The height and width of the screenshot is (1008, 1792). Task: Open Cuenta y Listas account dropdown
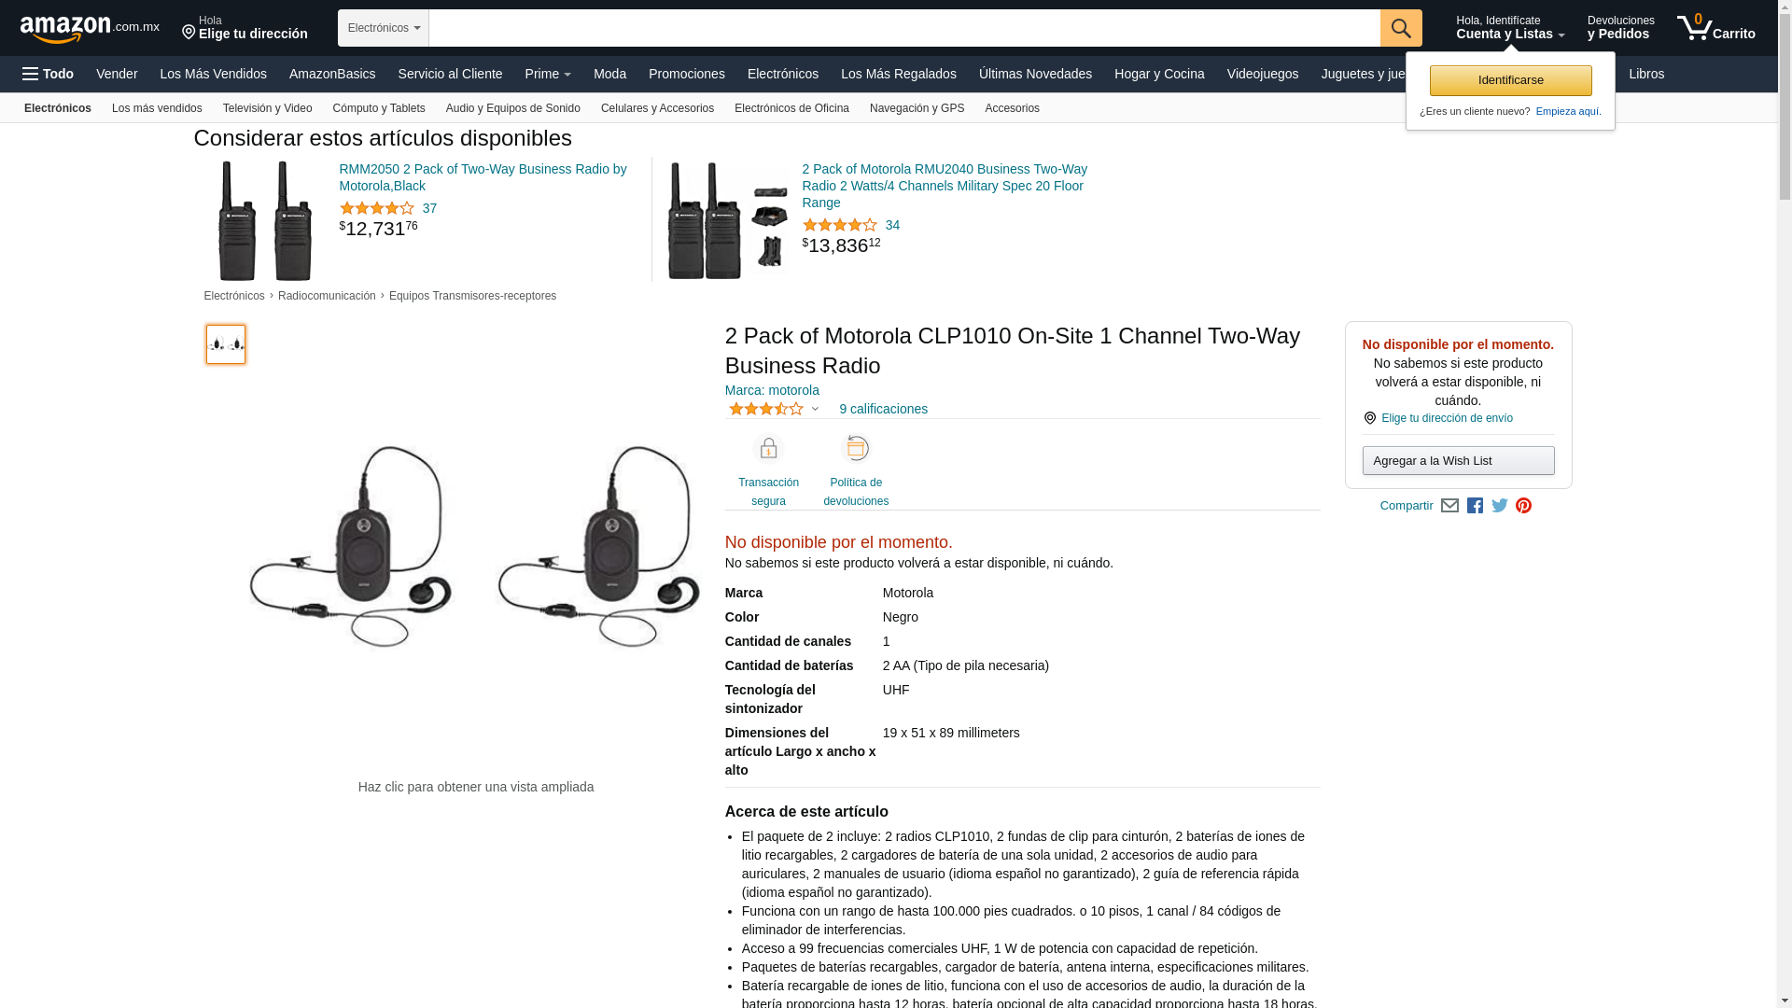[x=1510, y=28]
